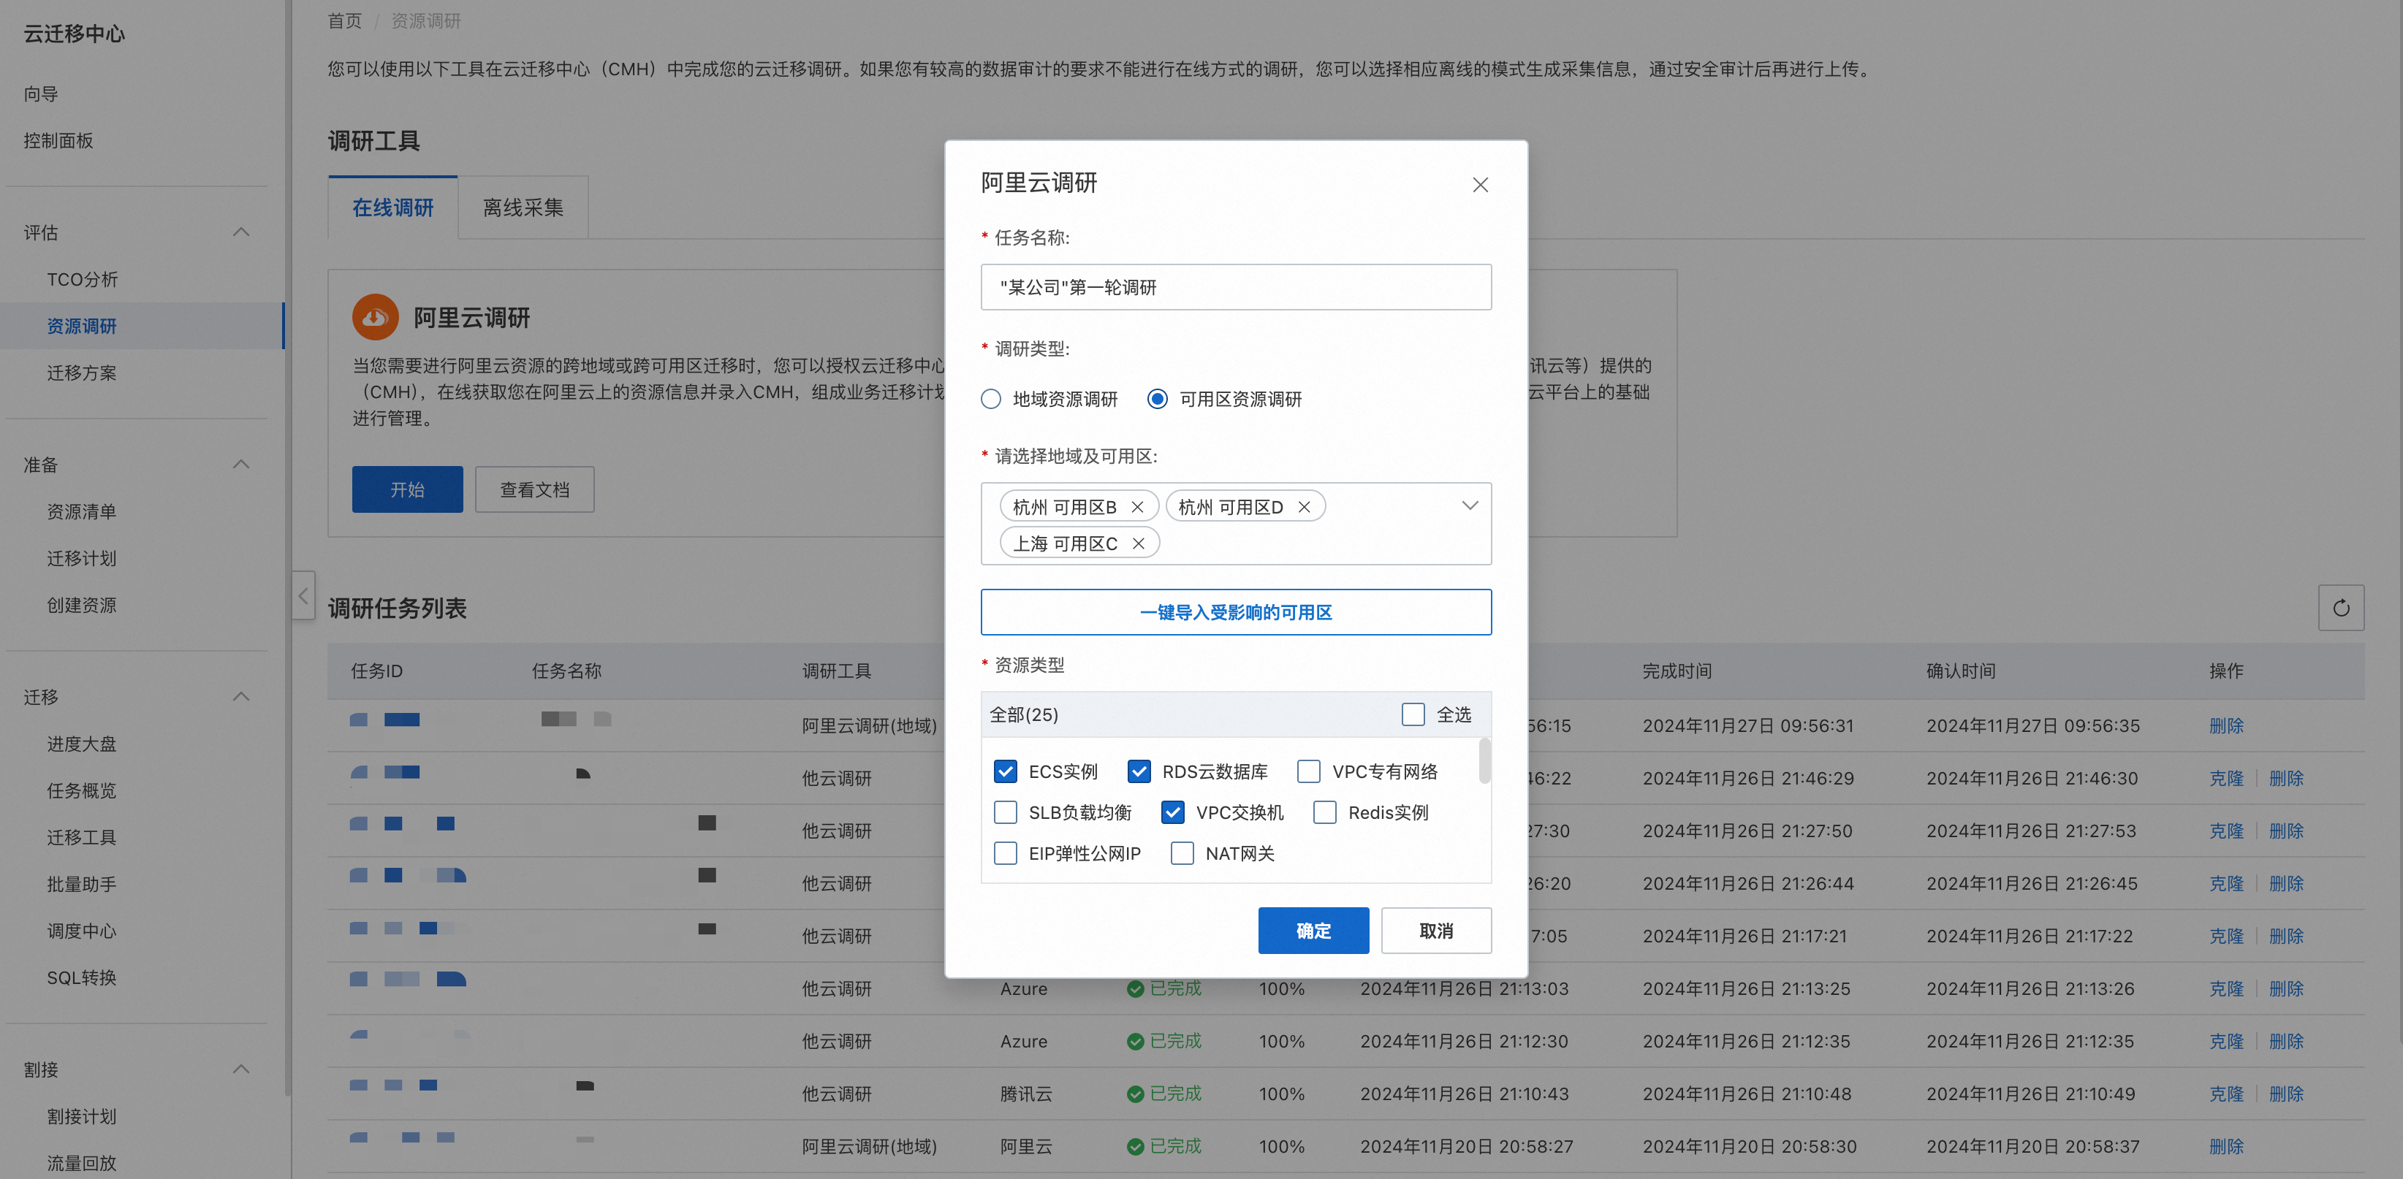The image size is (2403, 1179).
Task: Open 资源清单 in the sidebar
Action: [82, 512]
